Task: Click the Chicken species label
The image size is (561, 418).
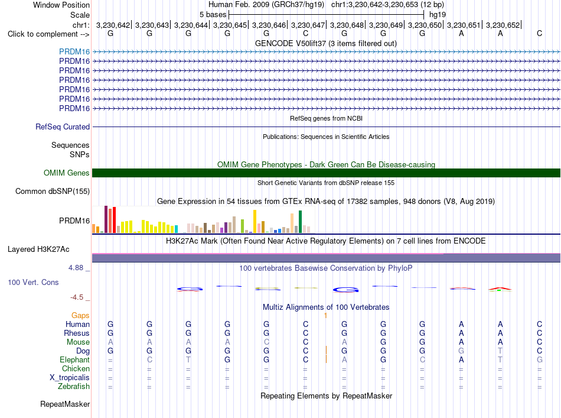Action: coord(76,368)
